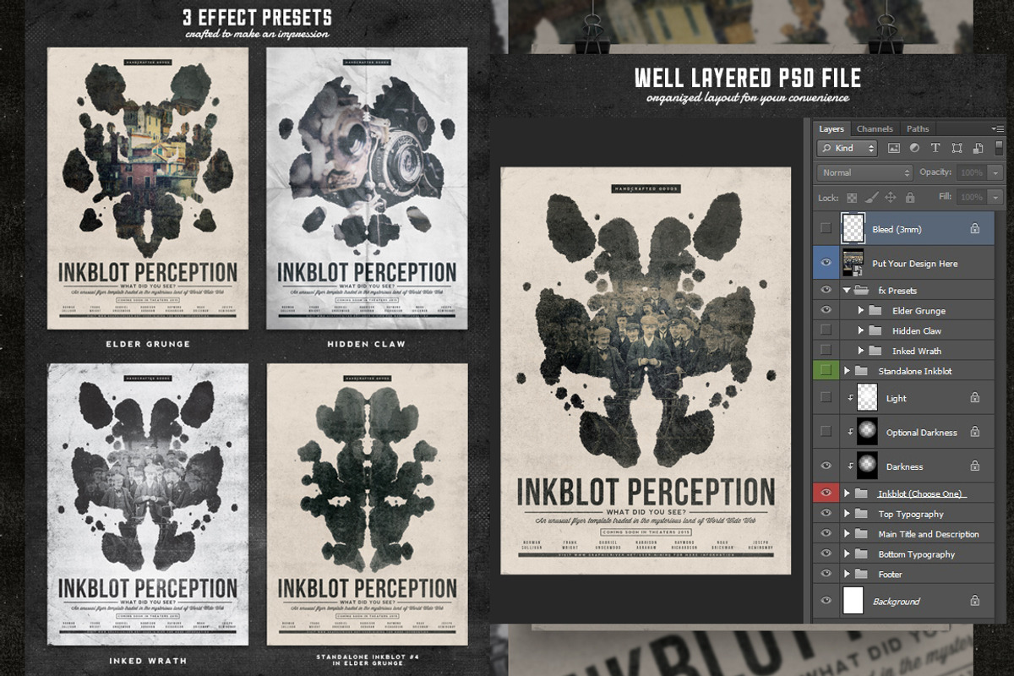
Task: Click lock transparent pixels icon
Action: pos(852,198)
